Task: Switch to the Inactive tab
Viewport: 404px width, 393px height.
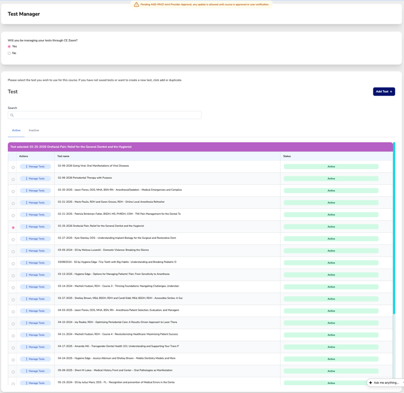Action: pos(34,131)
